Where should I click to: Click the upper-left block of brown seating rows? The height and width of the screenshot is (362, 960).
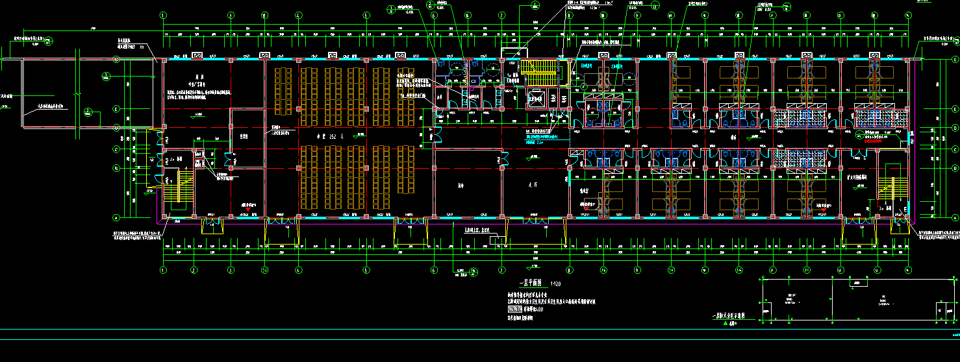point(281,90)
